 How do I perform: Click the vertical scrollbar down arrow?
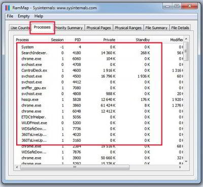[x=186, y=162]
